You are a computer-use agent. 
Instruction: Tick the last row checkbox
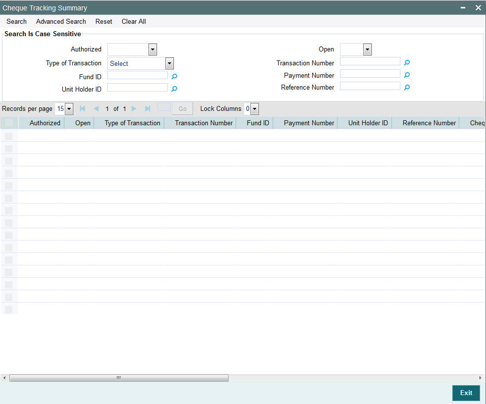click(9, 309)
